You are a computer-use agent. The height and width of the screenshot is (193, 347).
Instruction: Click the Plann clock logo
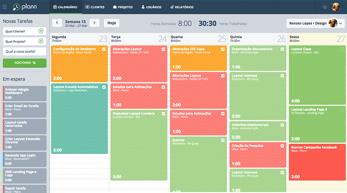(x=16, y=7)
